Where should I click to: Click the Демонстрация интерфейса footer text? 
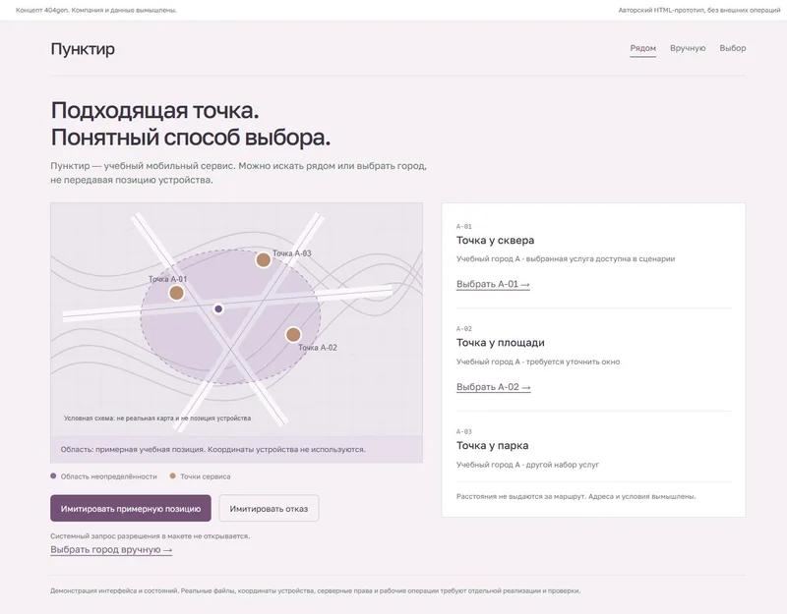click(315, 591)
